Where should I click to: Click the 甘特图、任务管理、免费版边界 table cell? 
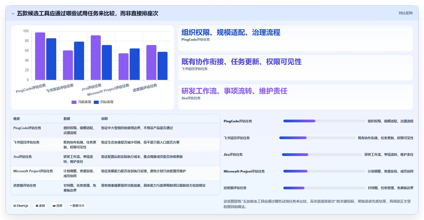[80, 188]
